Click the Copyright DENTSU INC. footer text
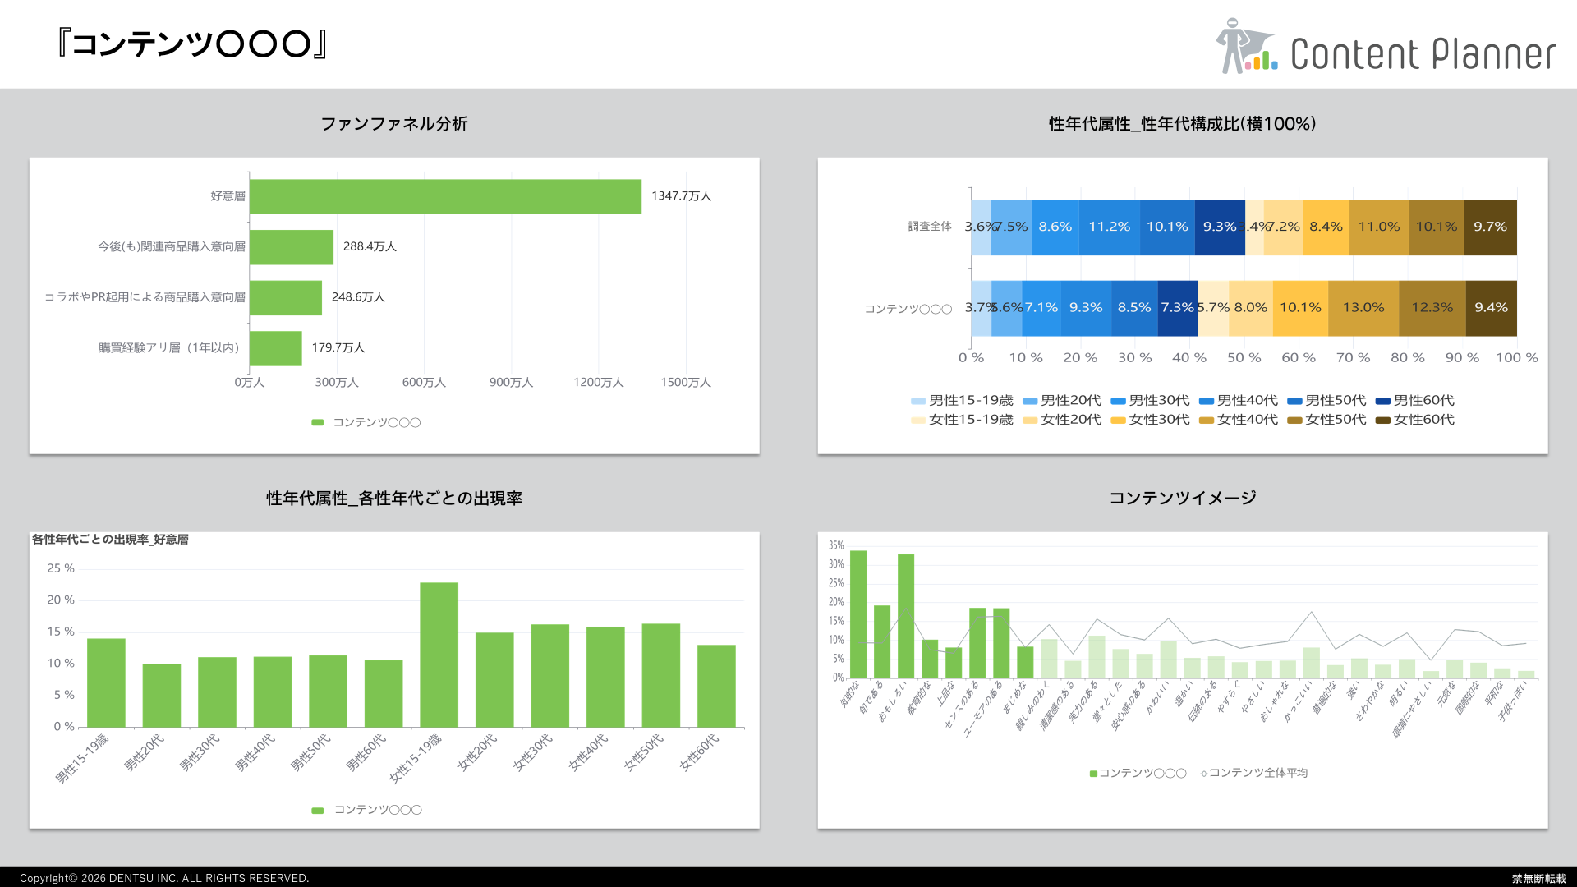The width and height of the screenshot is (1577, 887). 164,879
